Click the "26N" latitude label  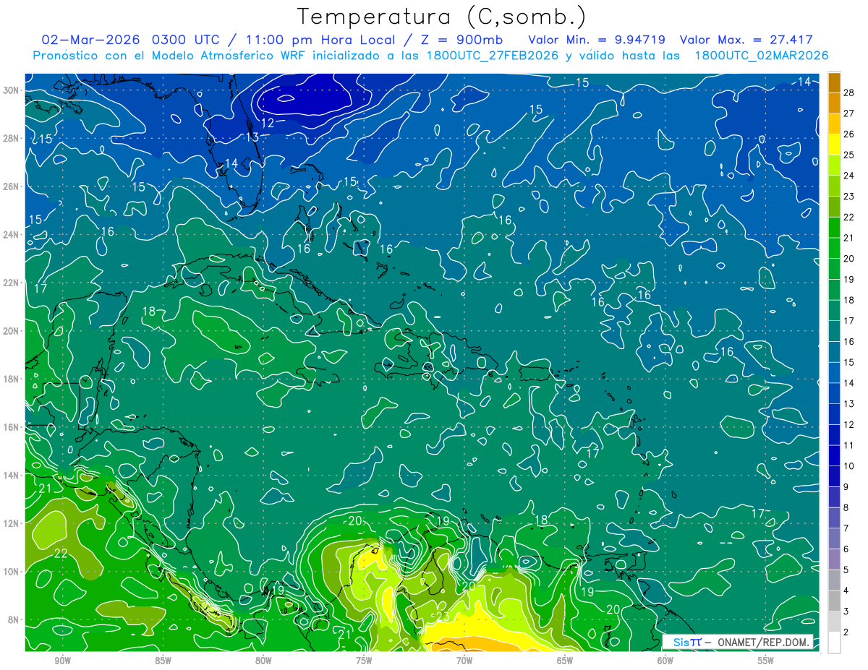pos(12,186)
